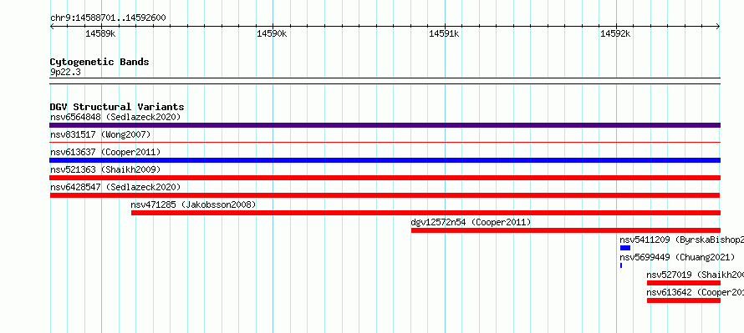The image size is (744, 333).
Task: Open the nsv6428547 (Sedlazeck2020) label
Action: 115,187
